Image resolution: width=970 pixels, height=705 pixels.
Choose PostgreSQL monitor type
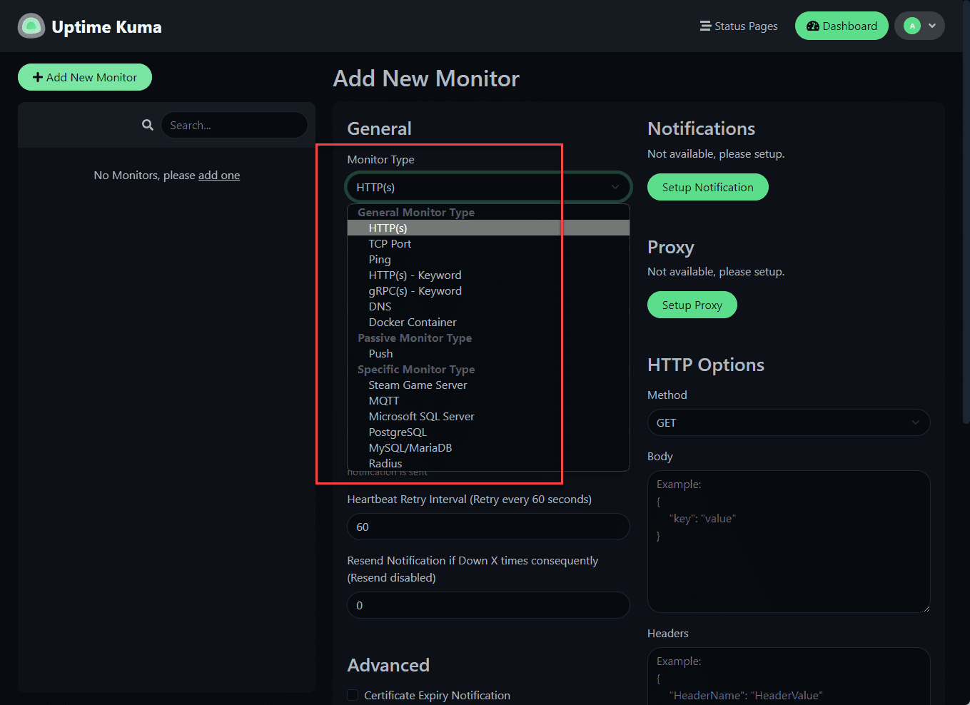[488, 432]
